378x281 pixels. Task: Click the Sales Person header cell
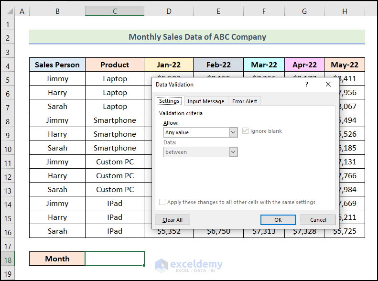[x=57, y=65]
